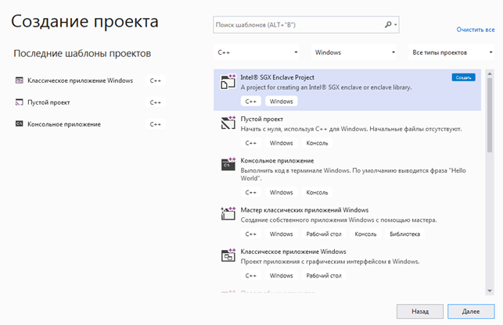The image size is (503, 325).
Task: Click the Intel SGX Enclave Project template icon
Action: click(x=228, y=81)
